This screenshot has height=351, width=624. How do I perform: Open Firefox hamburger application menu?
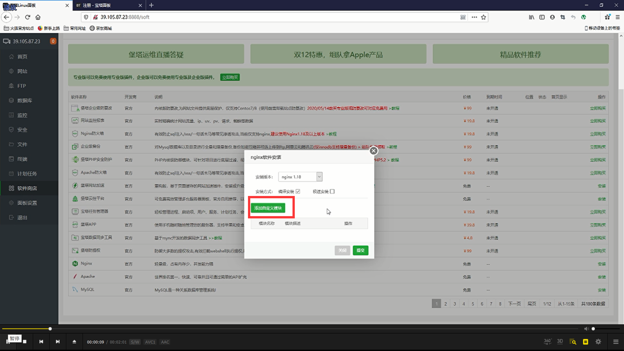coord(617,17)
